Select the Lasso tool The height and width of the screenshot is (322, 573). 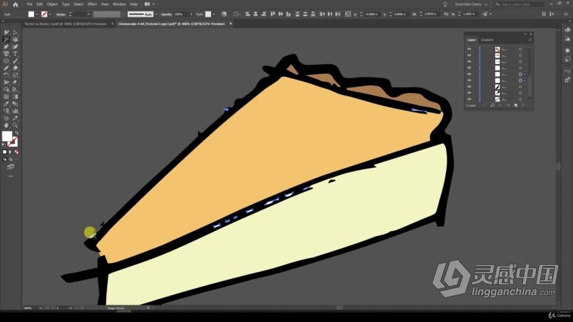15,39
